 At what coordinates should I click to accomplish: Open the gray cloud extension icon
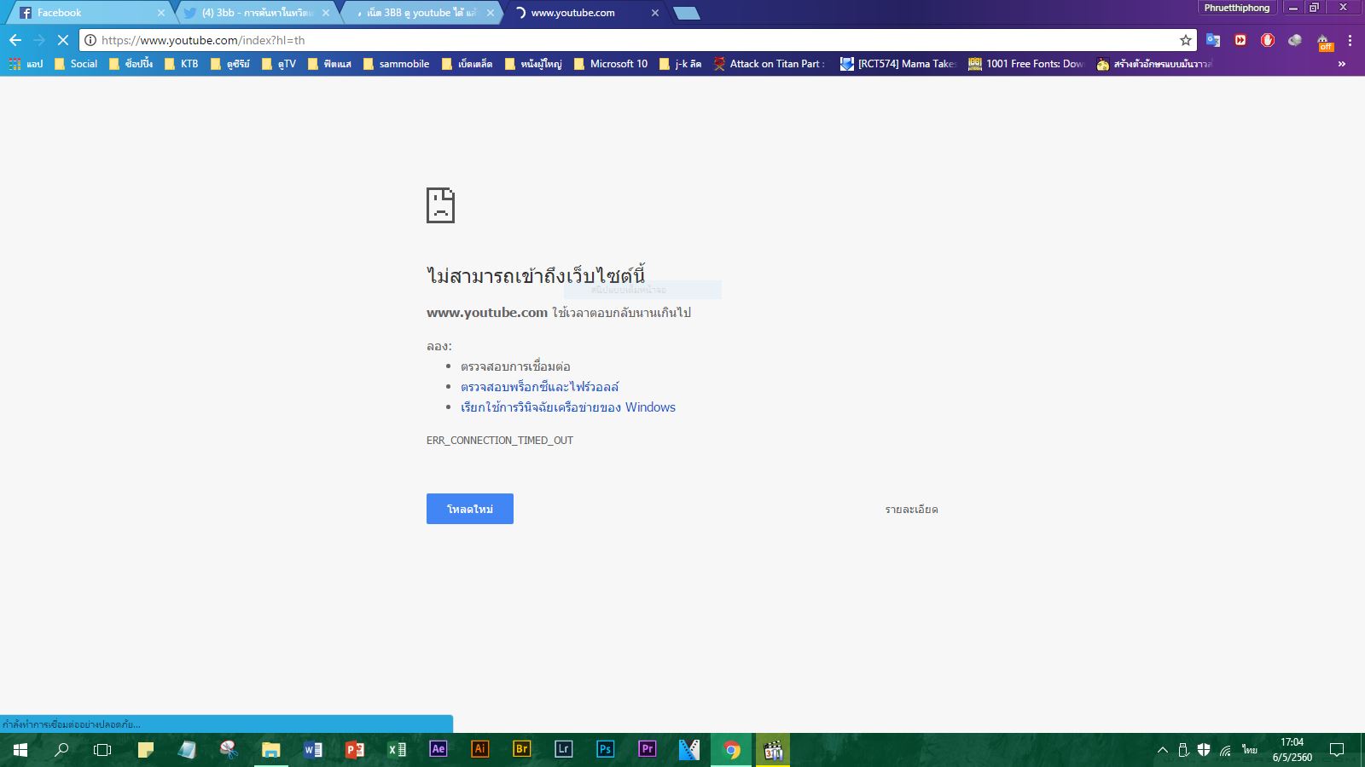pyautogui.click(x=1295, y=40)
